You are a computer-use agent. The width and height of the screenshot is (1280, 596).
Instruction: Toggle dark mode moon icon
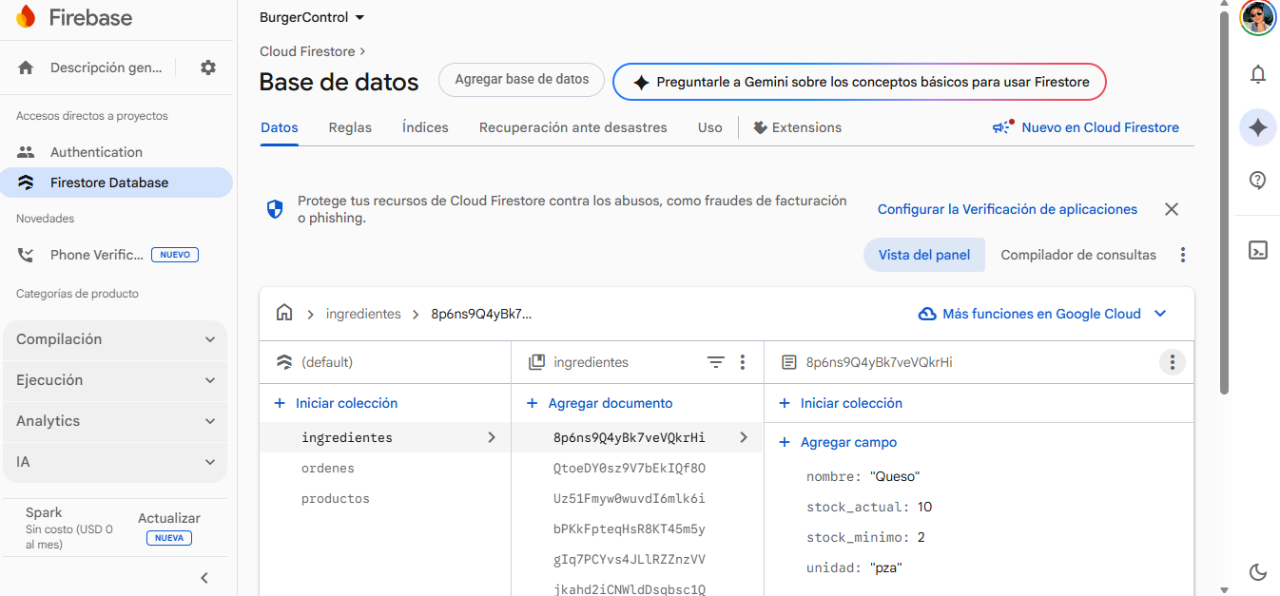pos(1257,571)
